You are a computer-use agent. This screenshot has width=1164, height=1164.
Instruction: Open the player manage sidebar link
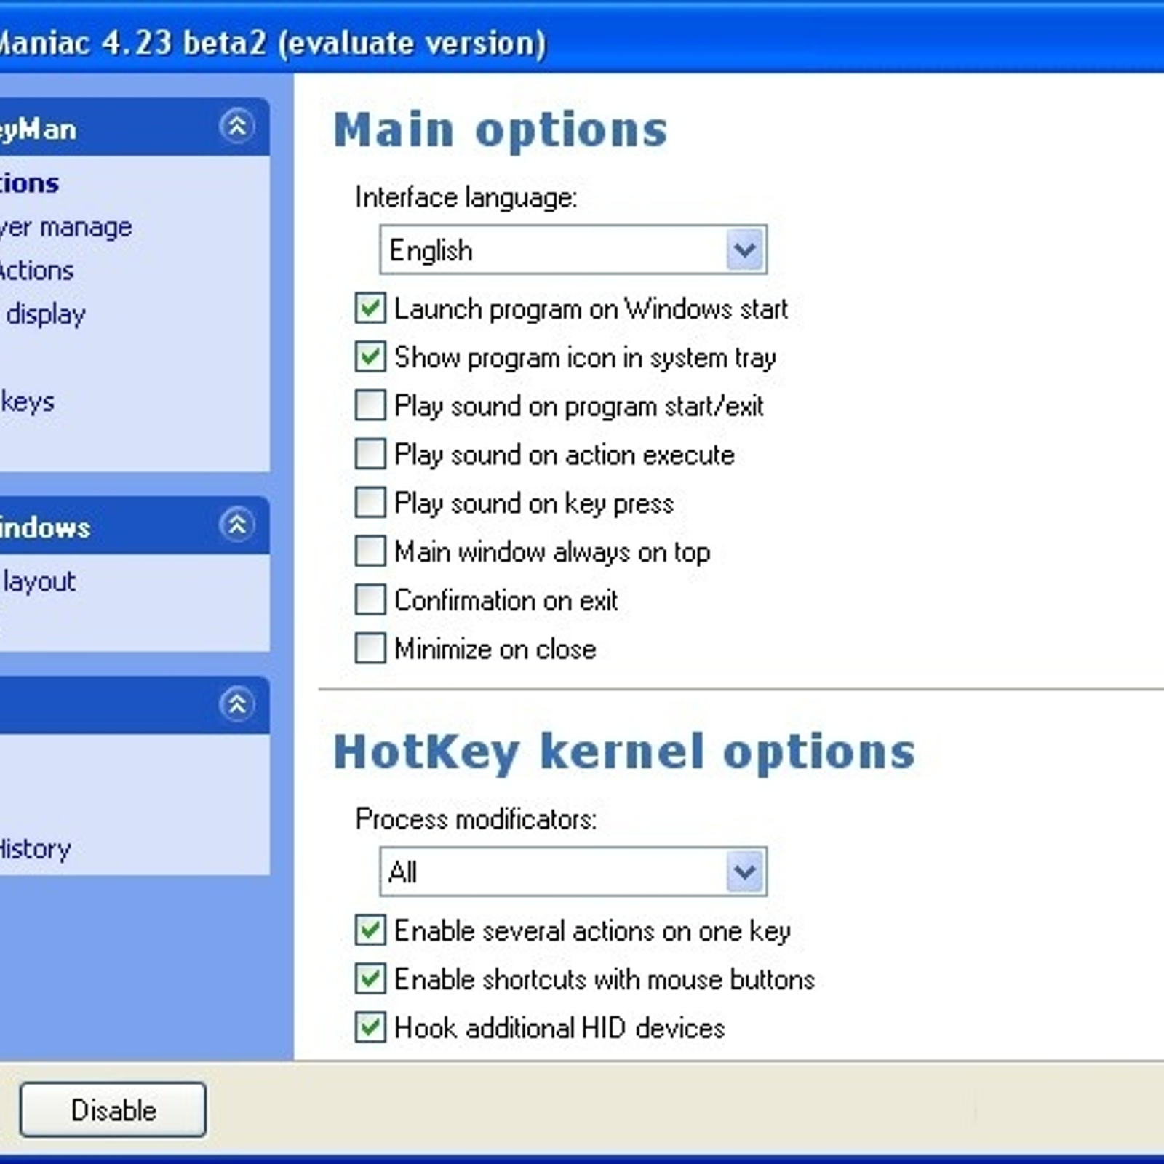65,228
